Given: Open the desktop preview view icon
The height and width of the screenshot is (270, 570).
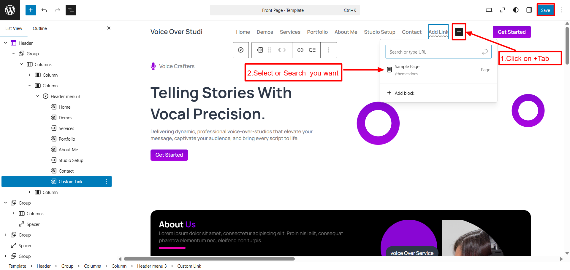Looking at the screenshot, I should (489, 10).
